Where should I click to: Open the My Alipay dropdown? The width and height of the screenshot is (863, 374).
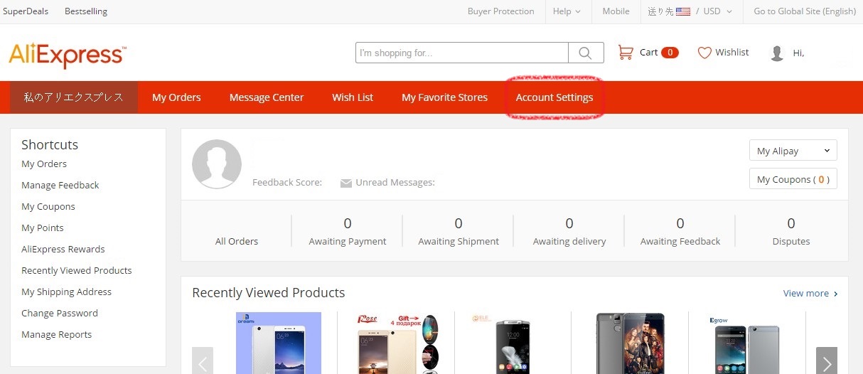[793, 151]
